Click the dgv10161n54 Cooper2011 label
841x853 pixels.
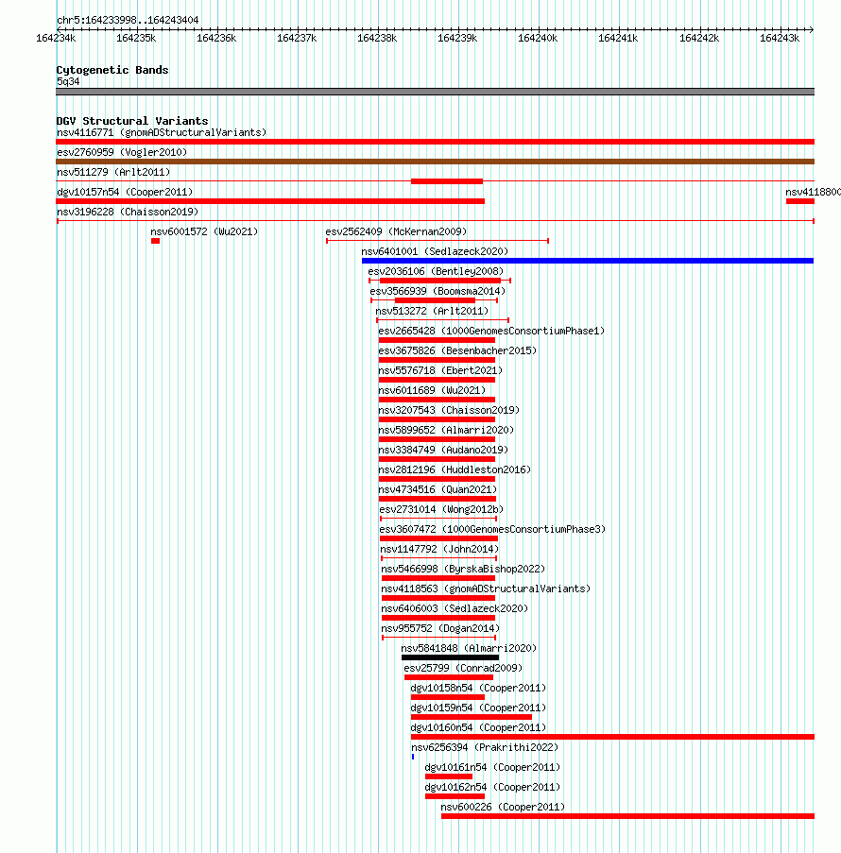[x=492, y=768]
